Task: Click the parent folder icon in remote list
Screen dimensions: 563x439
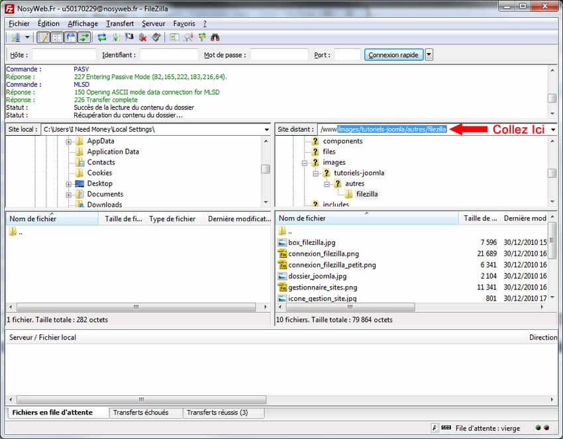Action: pyautogui.click(x=282, y=231)
